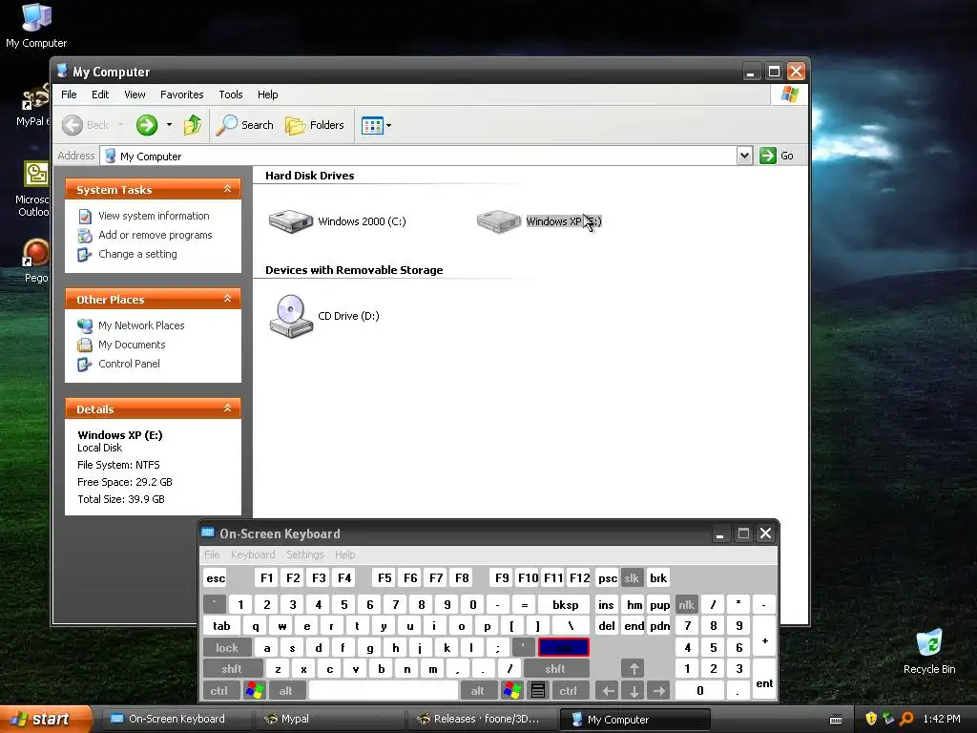The image size is (977, 733).
Task: Click the Go button
Action: tap(777, 156)
